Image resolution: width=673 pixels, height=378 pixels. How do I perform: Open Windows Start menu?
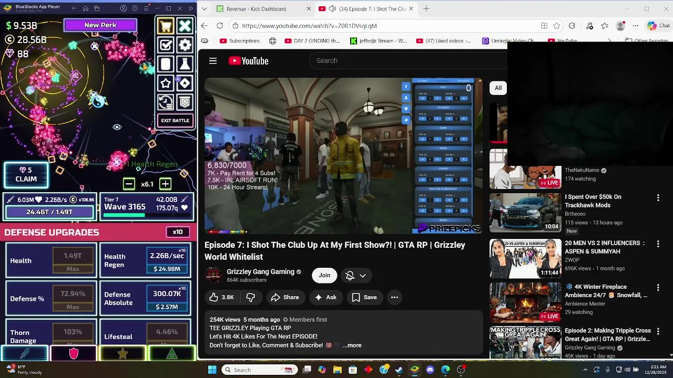tap(212, 370)
